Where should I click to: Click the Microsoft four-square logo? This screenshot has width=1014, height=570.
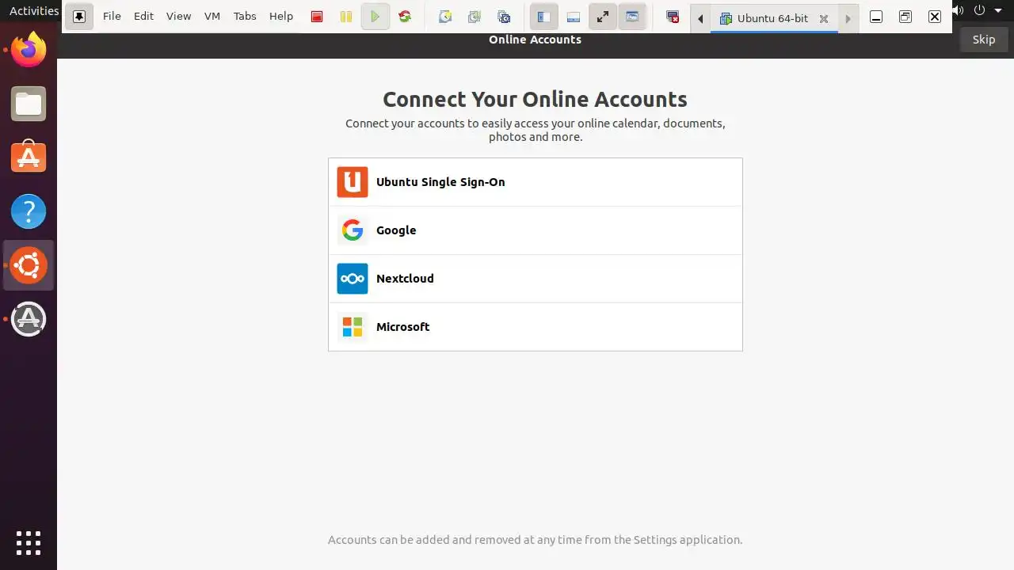(x=353, y=327)
